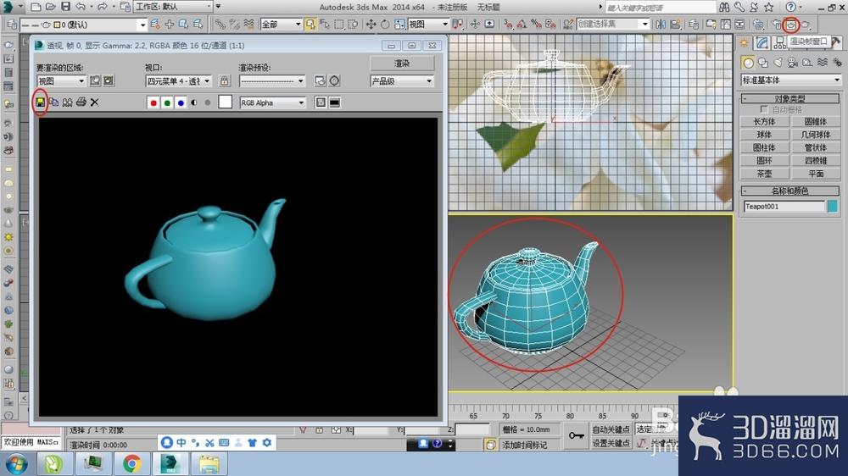Switch to the Hierarchy panel tab
This screenshot has width=848, height=476.
pyautogui.click(x=779, y=42)
